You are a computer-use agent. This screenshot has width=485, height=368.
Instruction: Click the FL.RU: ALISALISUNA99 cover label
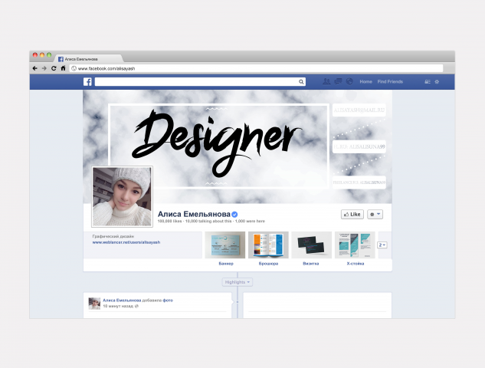[x=359, y=146]
